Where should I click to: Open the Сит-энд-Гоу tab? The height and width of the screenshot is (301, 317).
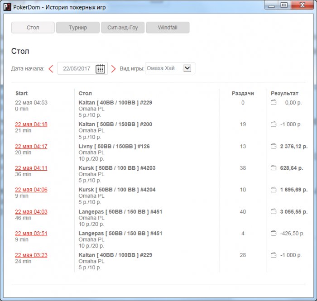[123, 28]
